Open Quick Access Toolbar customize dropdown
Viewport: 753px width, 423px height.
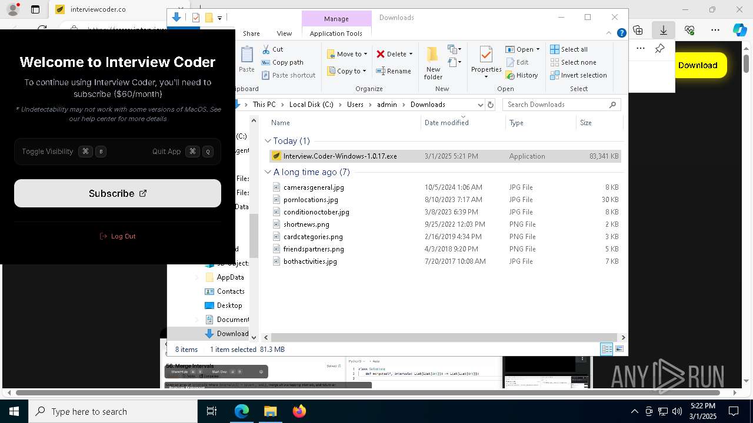(219, 18)
